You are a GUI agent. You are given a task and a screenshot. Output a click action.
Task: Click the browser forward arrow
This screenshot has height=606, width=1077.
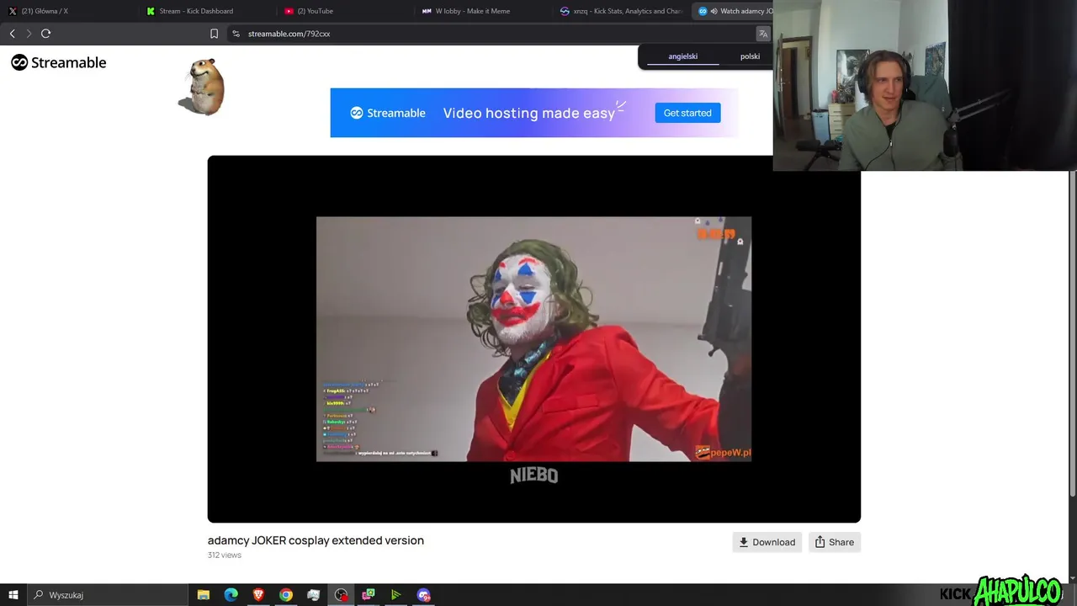tap(29, 34)
